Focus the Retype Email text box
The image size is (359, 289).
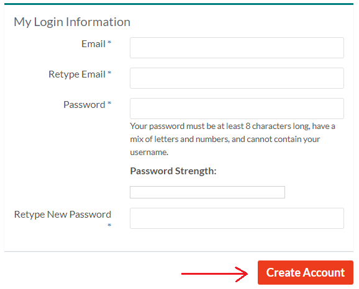coord(237,78)
